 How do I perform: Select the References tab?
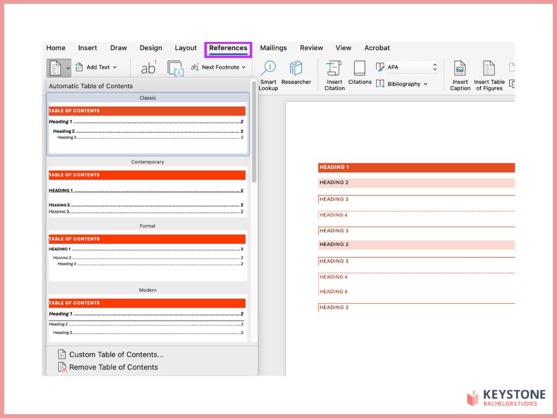point(228,48)
